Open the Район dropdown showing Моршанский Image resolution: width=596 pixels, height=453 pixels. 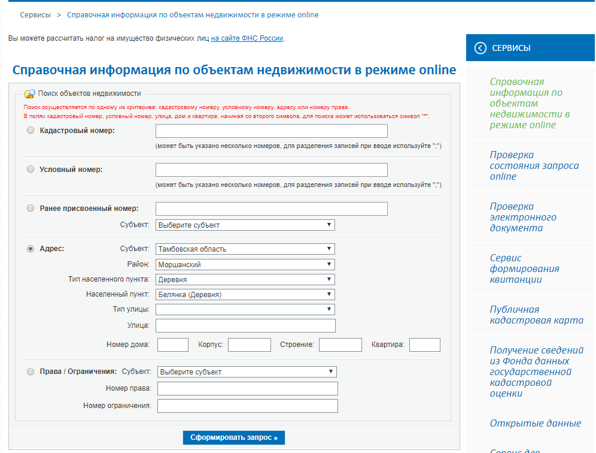click(245, 264)
